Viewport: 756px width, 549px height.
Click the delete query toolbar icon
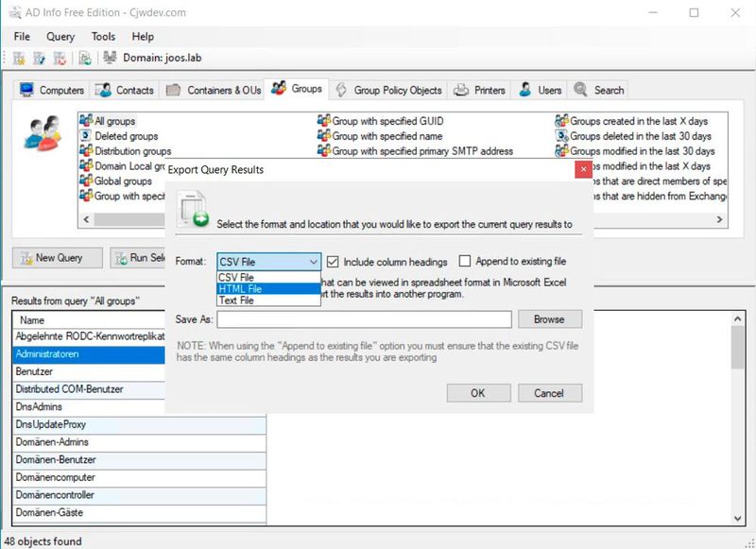tap(60, 58)
